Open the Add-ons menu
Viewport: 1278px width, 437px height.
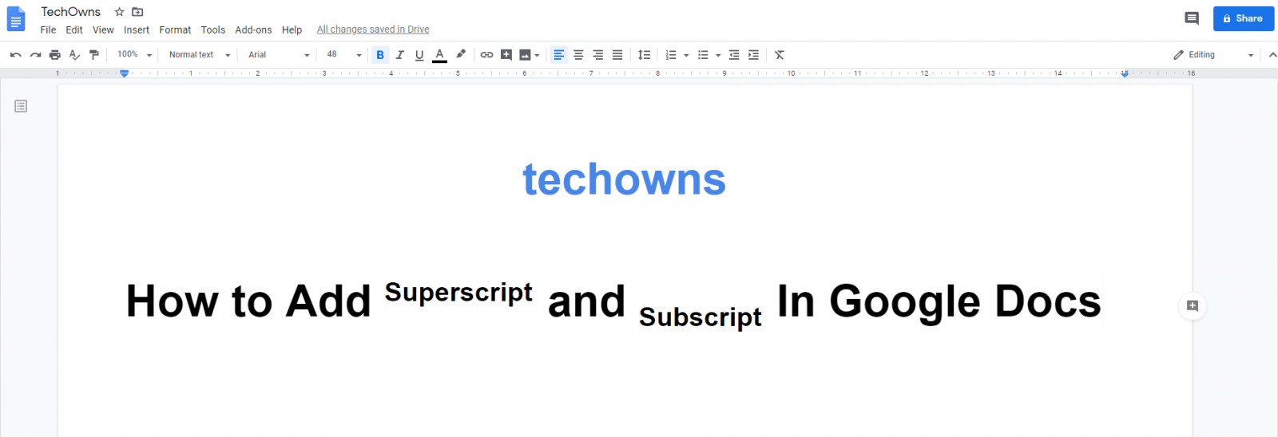tap(253, 30)
